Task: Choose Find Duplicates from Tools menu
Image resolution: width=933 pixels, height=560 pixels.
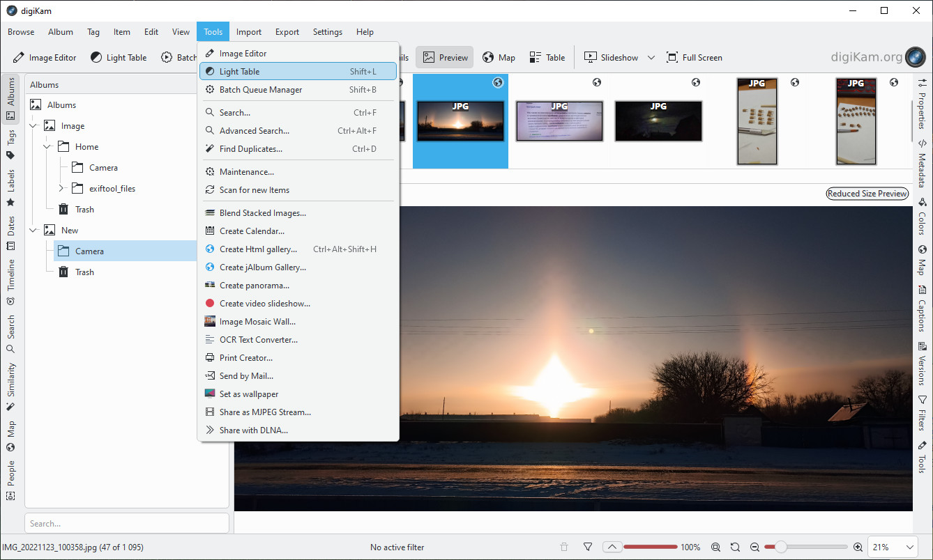Action: pyautogui.click(x=250, y=149)
